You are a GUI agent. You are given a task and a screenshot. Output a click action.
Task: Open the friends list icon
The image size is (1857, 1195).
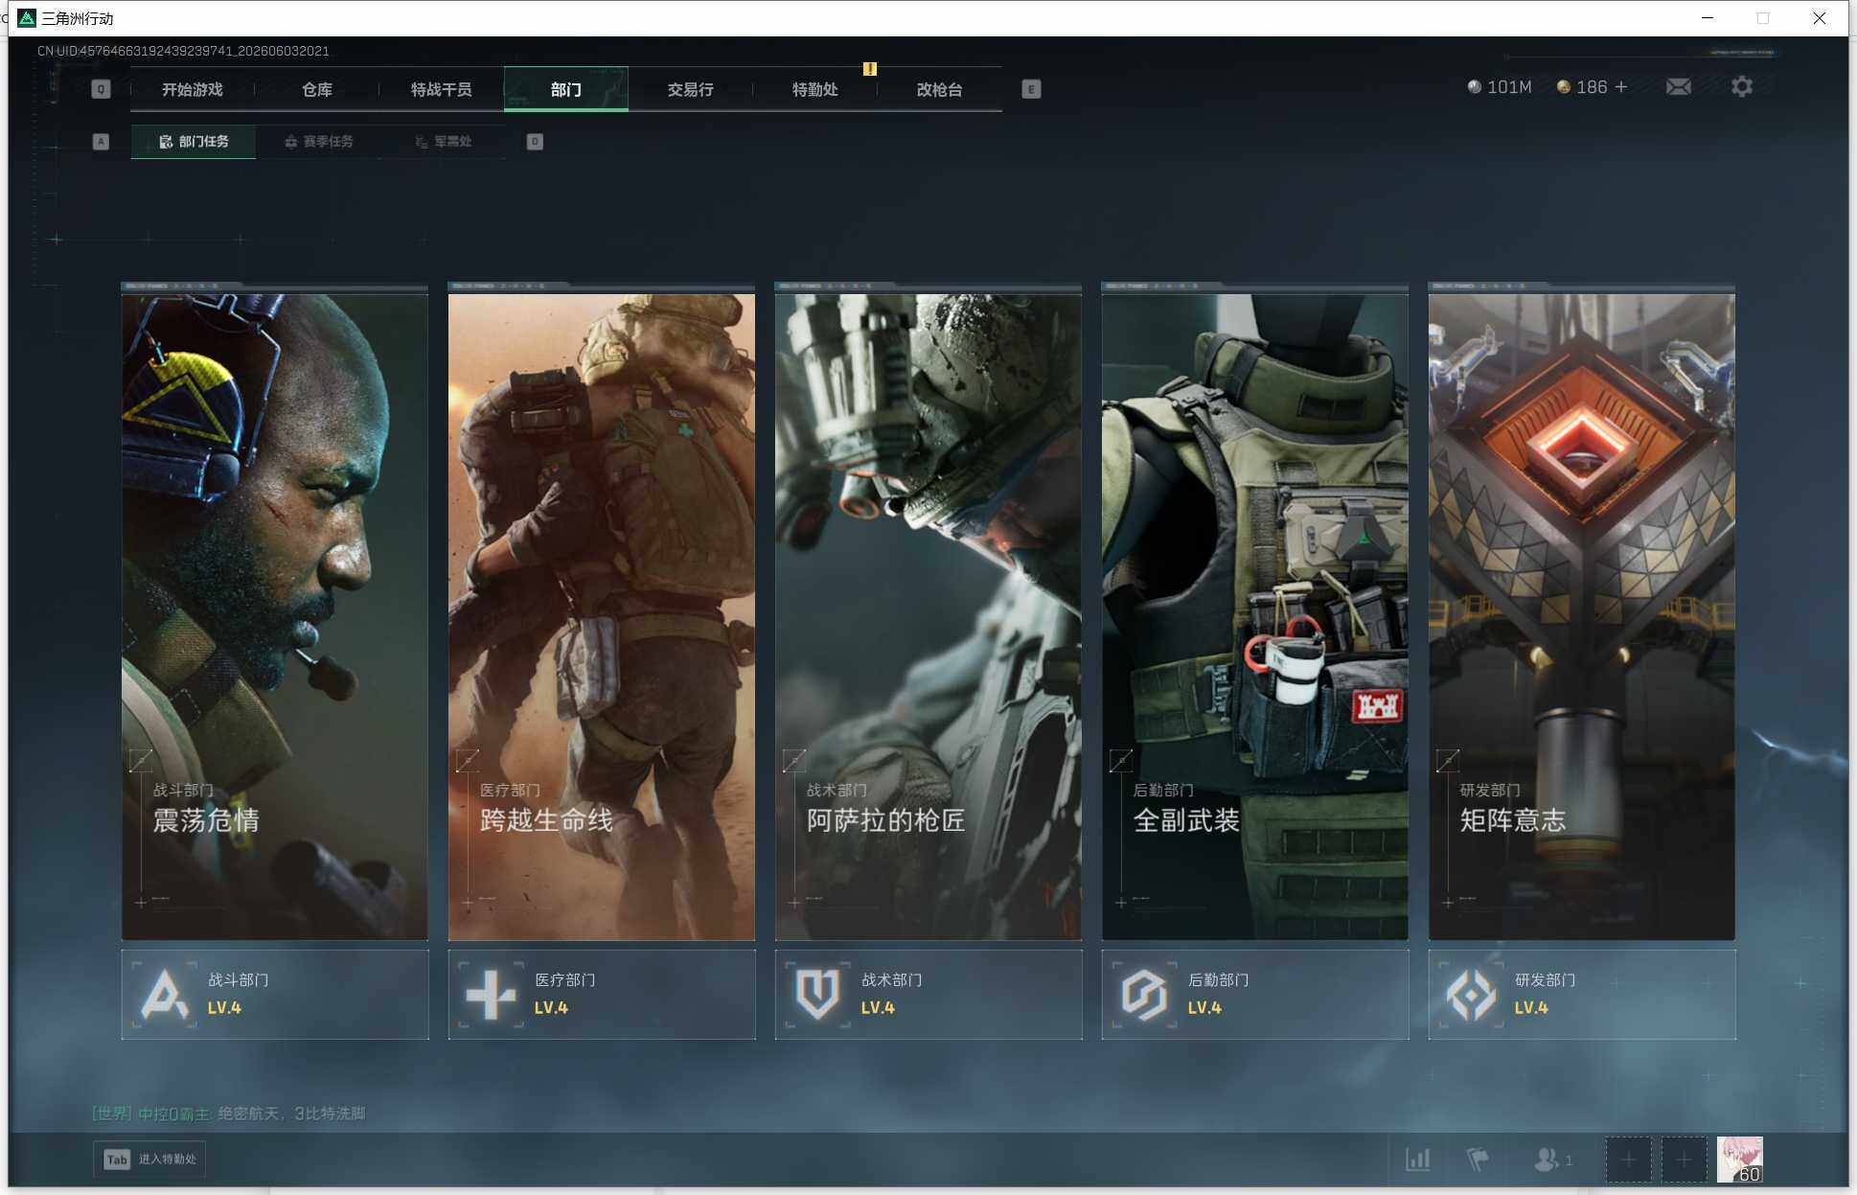tap(1553, 1160)
